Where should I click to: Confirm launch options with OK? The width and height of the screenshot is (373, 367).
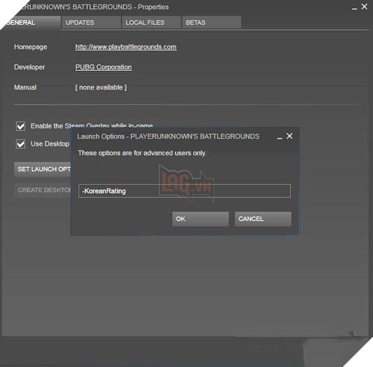201,219
